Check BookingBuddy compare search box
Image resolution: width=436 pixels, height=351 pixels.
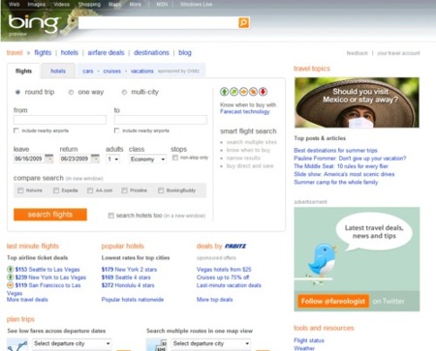pos(161,190)
